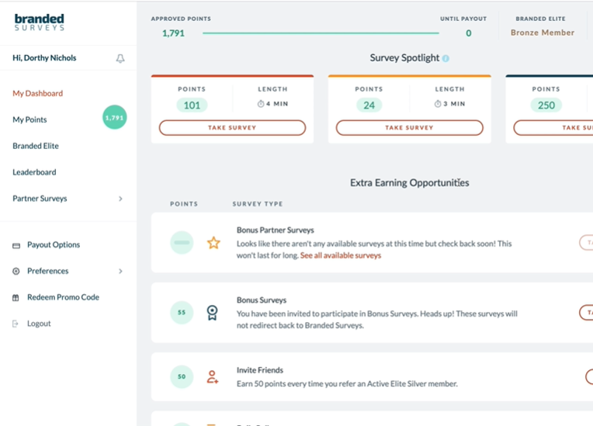Select Redeem Promo Code
Image resolution: width=593 pixels, height=426 pixels.
coord(63,297)
